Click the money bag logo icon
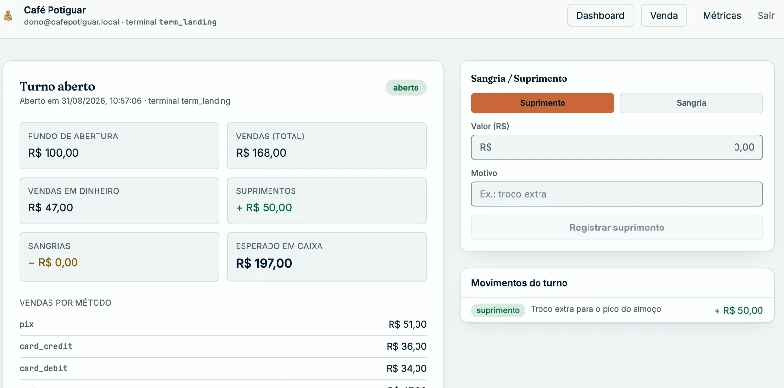The width and height of the screenshot is (784, 388). click(8, 16)
